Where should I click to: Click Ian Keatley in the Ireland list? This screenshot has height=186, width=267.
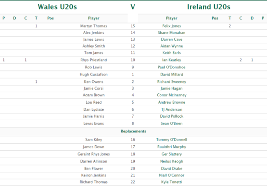pos(172,60)
